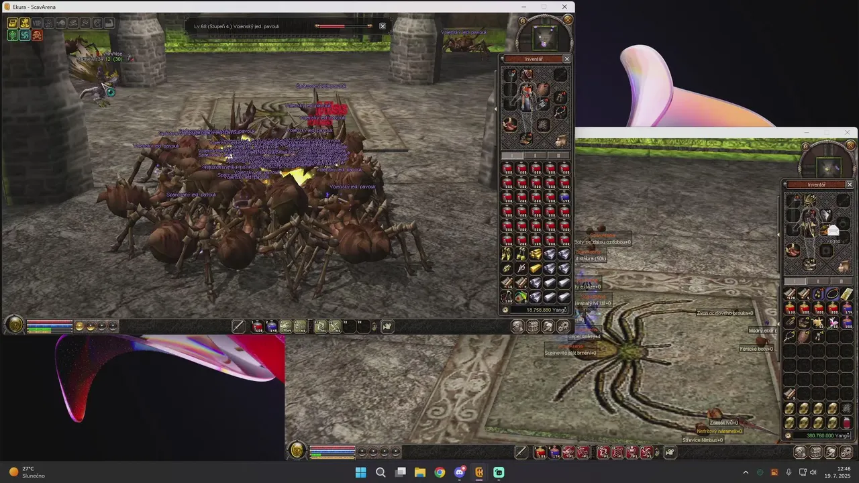Close the Vojenský jed. pavouk target bar

click(382, 26)
